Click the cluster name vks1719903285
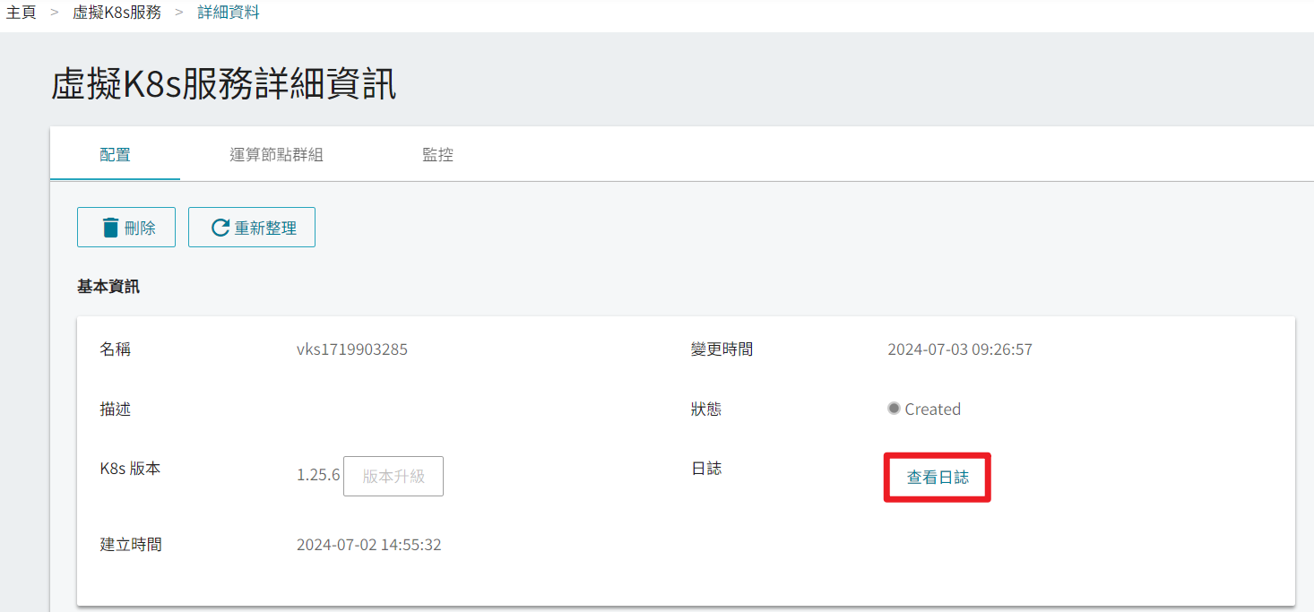The width and height of the screenshot is (1314, 612). click(x=352, y=349)
